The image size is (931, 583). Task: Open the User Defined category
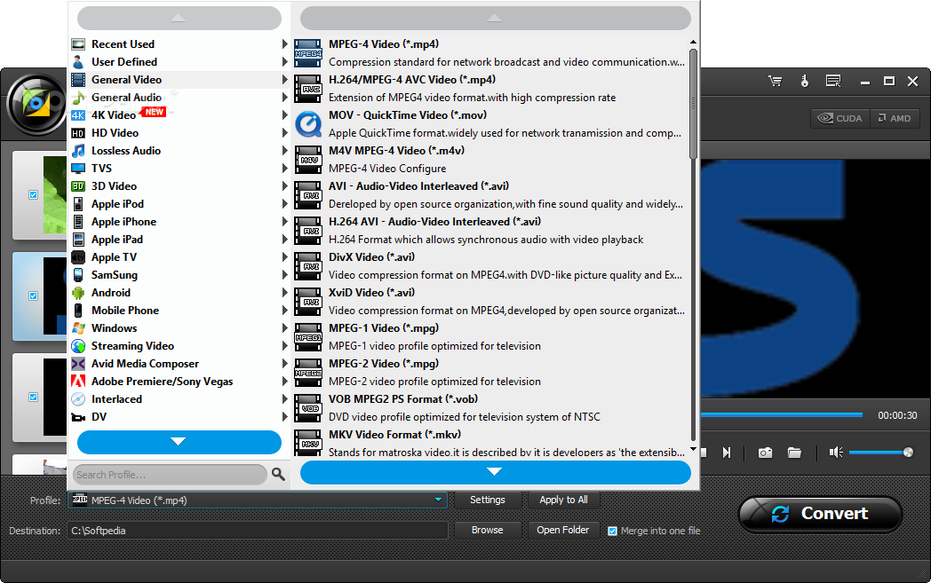[179, 62]
